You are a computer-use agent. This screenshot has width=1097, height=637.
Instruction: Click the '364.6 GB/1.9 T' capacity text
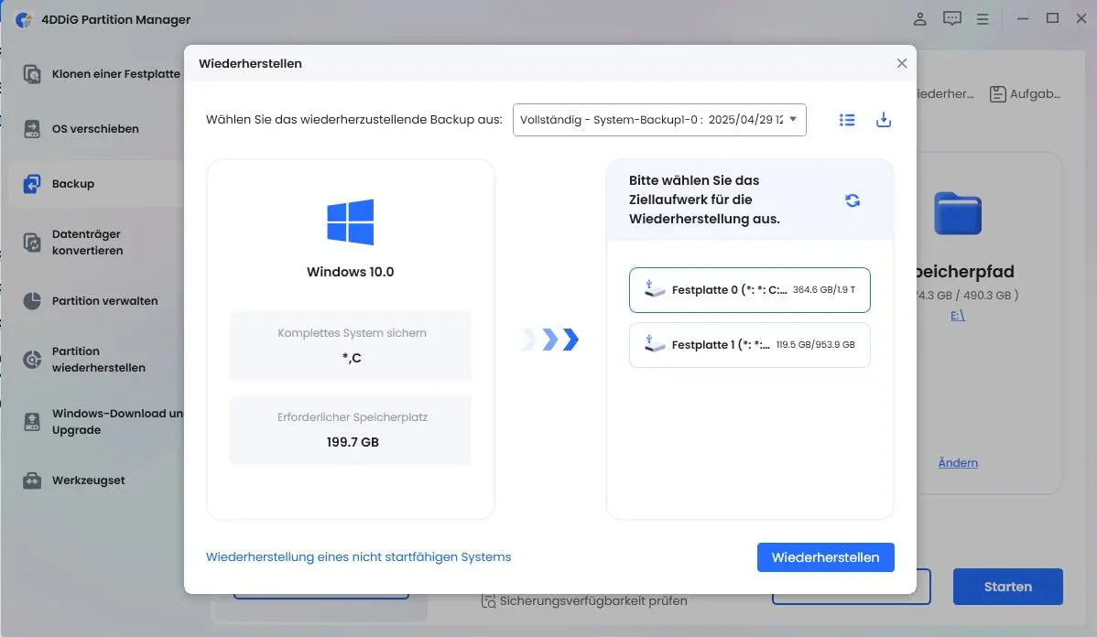(x=824, y=289)
